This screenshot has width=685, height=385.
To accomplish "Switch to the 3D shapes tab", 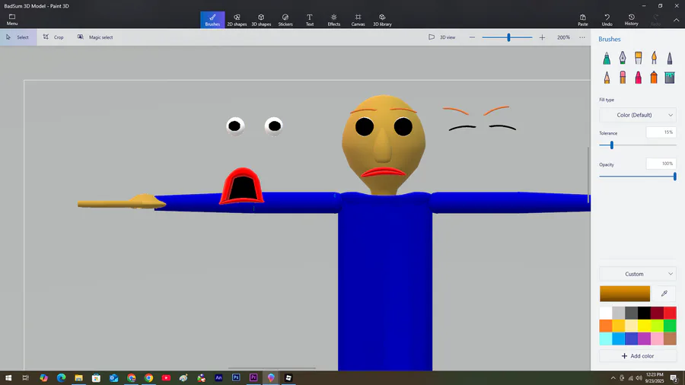I will coord(261,20).
